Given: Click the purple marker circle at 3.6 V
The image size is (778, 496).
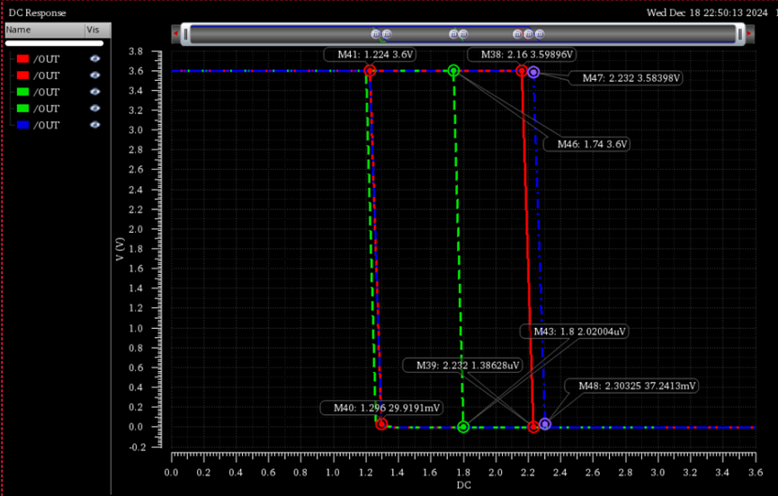Looking at the screenshot, I should (x=533, y=73).
